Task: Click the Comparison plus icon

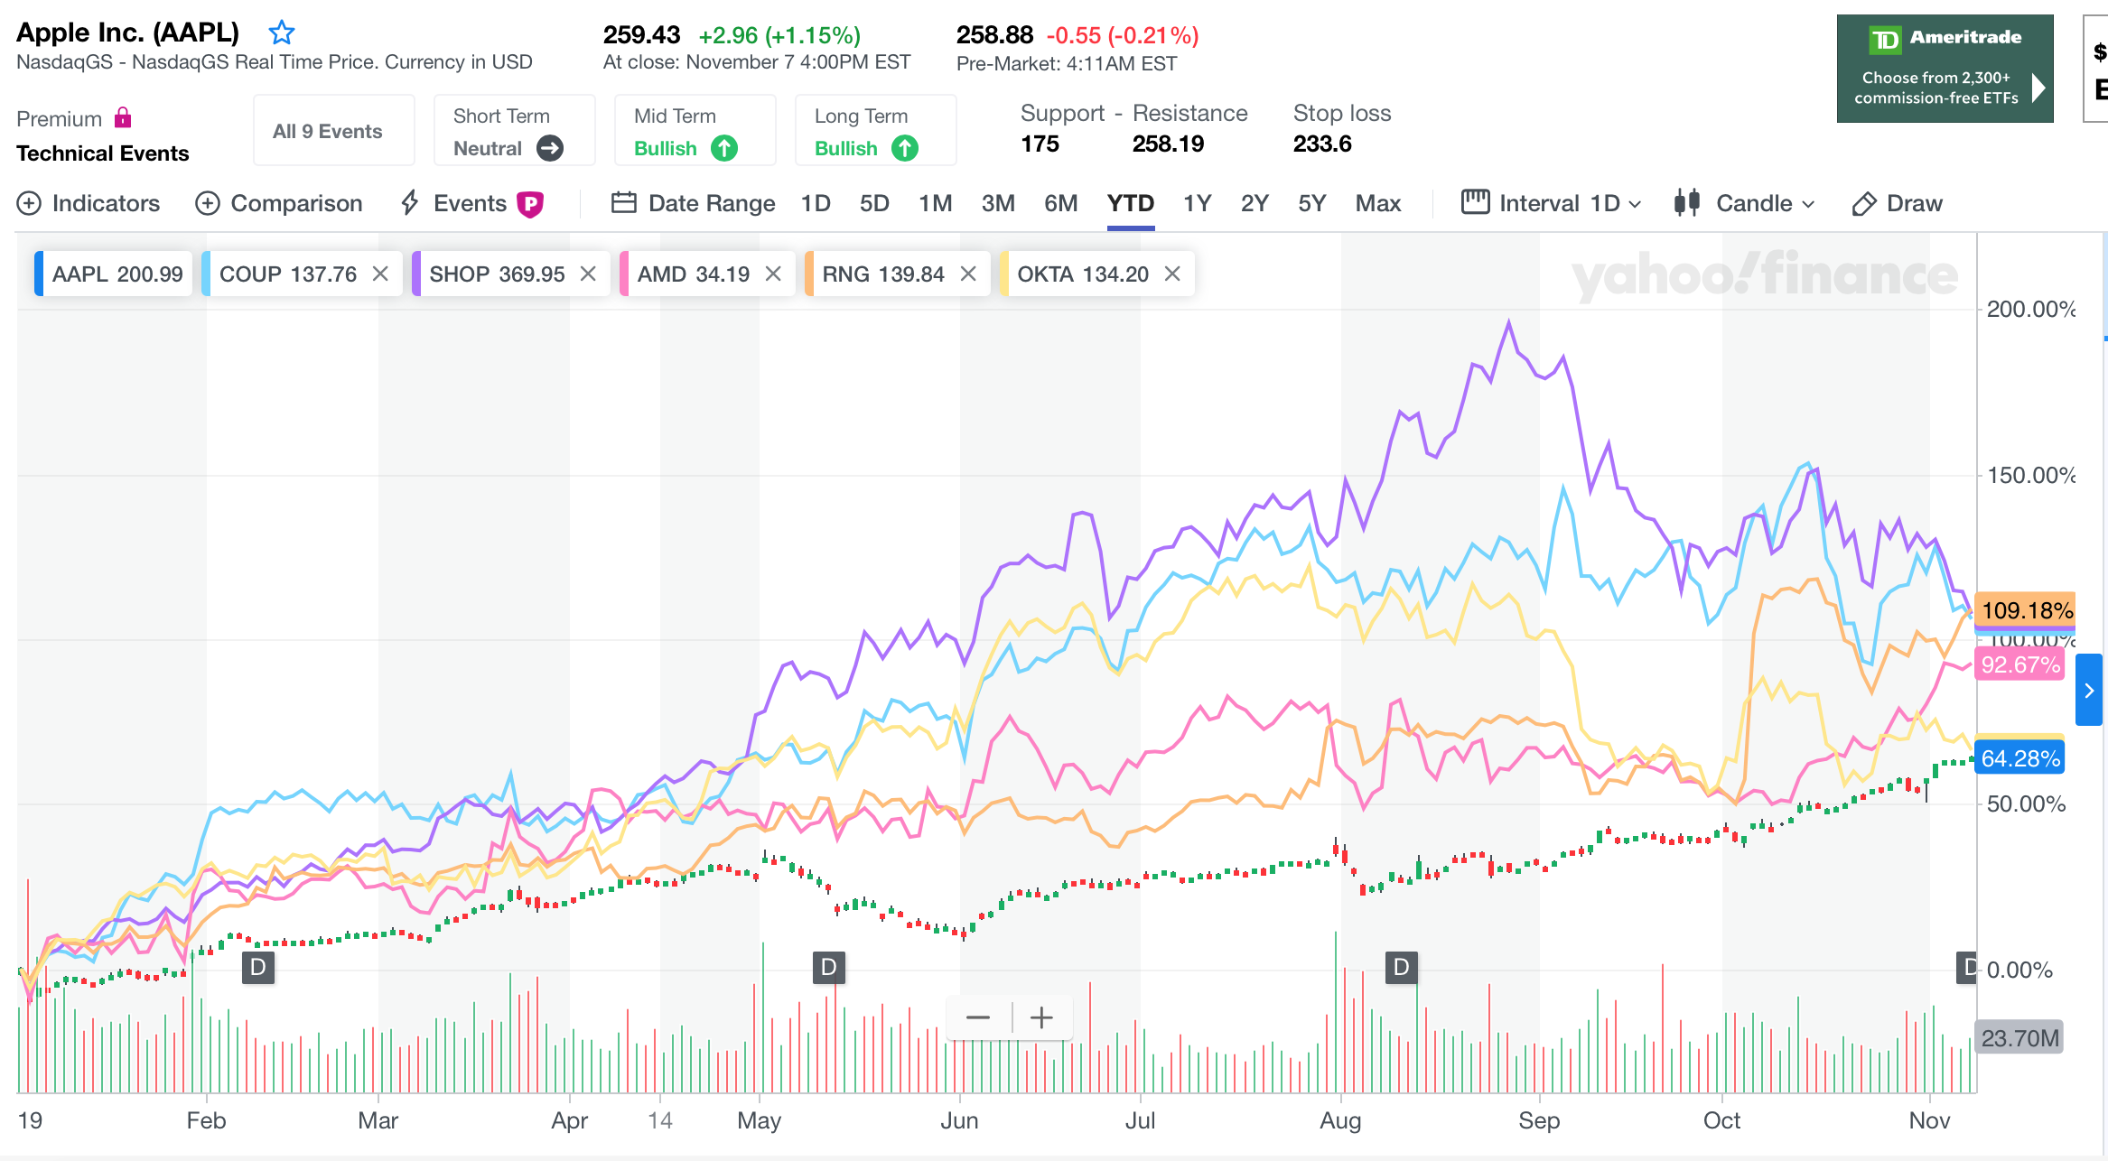Action: (208, 203)
